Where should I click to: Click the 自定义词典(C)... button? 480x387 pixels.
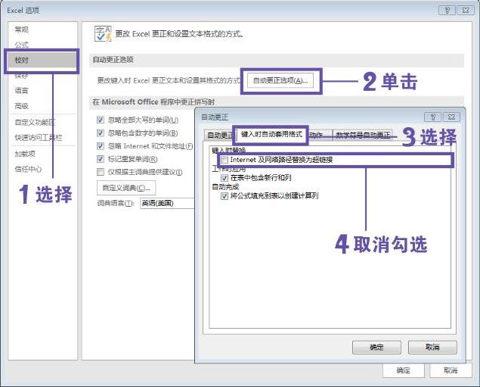(x=126, y=188)
